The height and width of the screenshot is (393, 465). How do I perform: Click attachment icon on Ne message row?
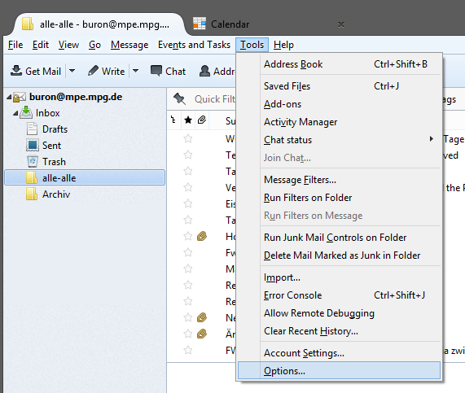[202, 317]
